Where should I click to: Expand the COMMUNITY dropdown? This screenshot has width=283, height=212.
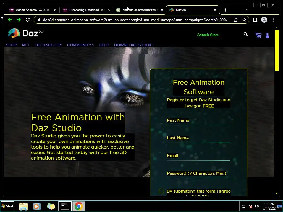[81, 45]
